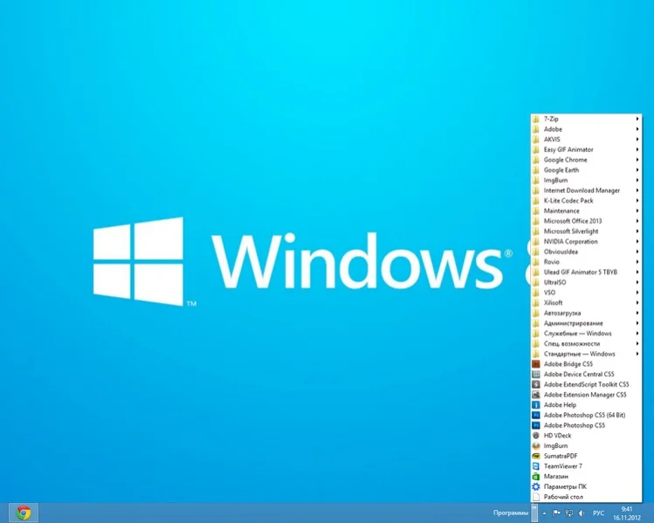The image size is (654, 523).
Task: Expand the Google Chrome submenu arrow
Action: [637, 160]
